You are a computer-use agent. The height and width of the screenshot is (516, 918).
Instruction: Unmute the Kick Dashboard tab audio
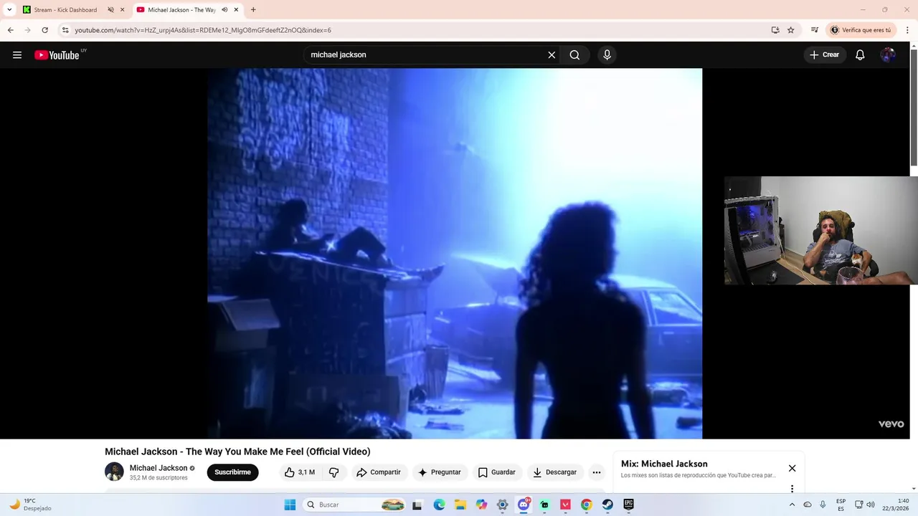110,10
